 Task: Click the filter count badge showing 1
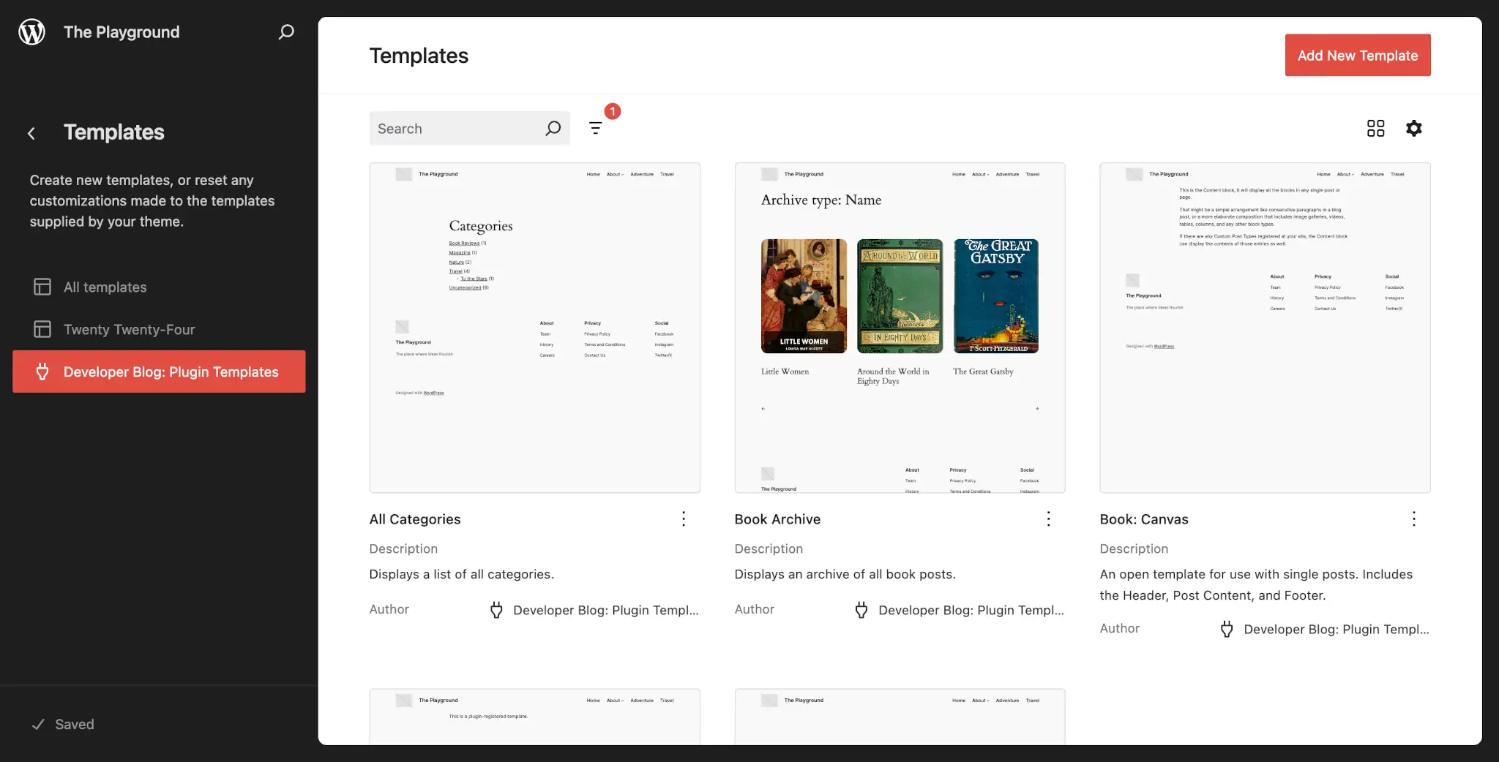pos(613,111)
